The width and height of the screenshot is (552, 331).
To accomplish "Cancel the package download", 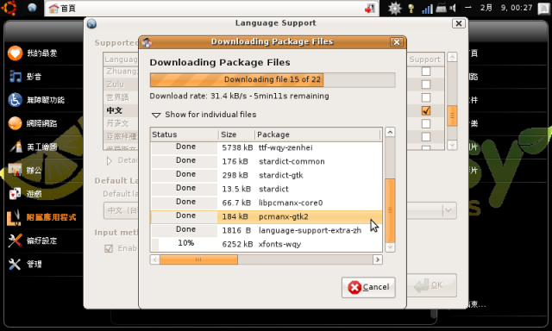I will coord(368,287).
